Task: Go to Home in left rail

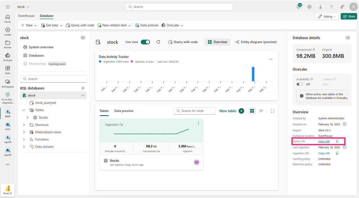Action: (8, 19)
